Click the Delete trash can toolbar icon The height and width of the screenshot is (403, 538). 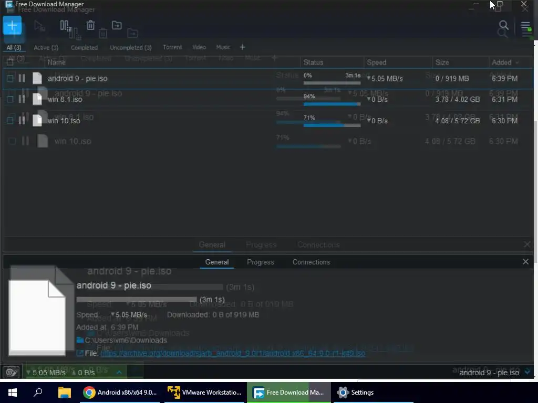tap(90, 25)
